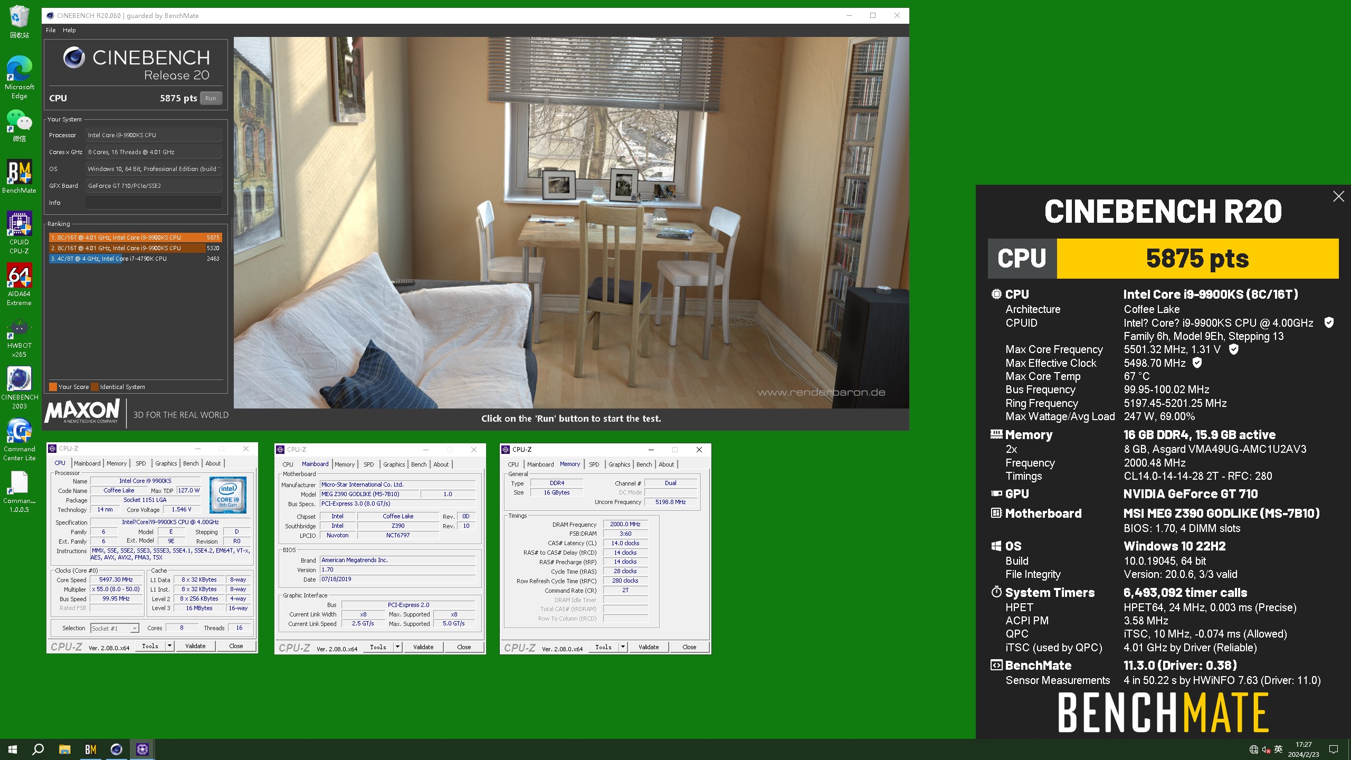Click the DRAM Frequency 2000.0 MHz value
The image size is (1351, 760).
click(x=625, y=524)
